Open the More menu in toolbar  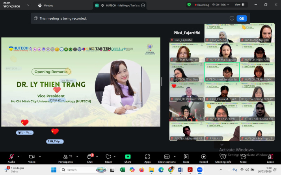243,157
